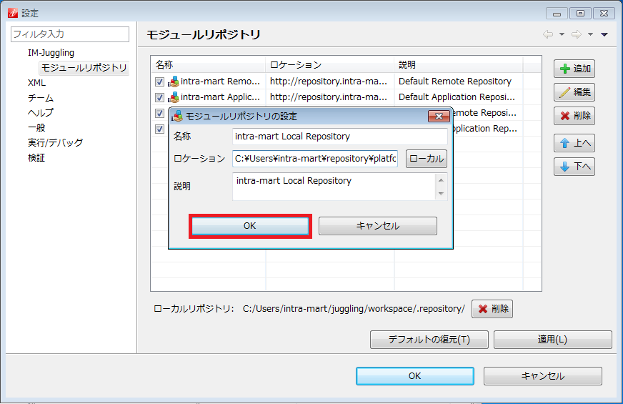Delete the local repository path
The image size is (623, 404).
tap(492, 309)
